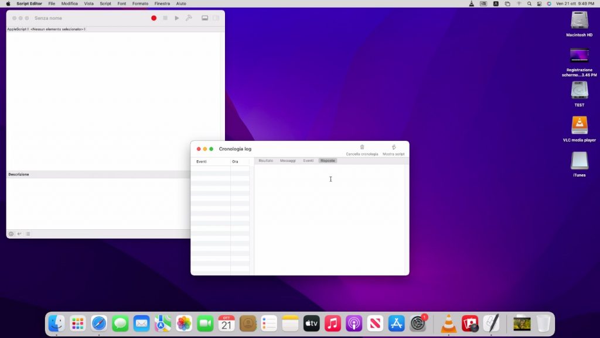This screenshot has width=600, height=338.
Task: Click the Cancella cronologia trash icon
Action: (362, 147)
